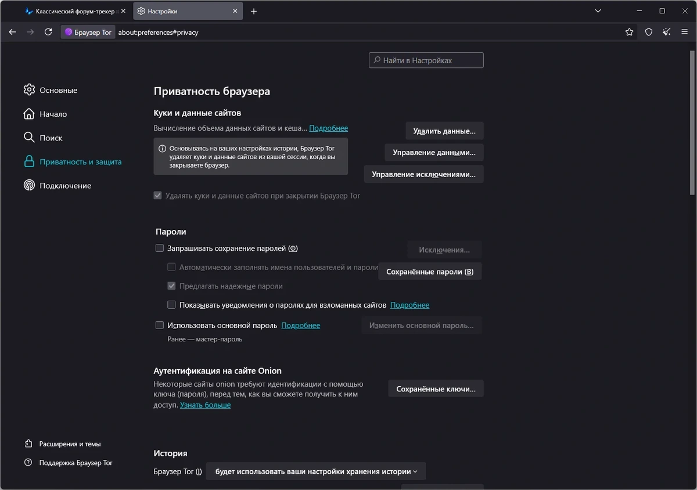The image size is (697, 490).
Task: Switch to Классический форум-трекер tab
Action: pyautogui.click(x=74, y=11)
